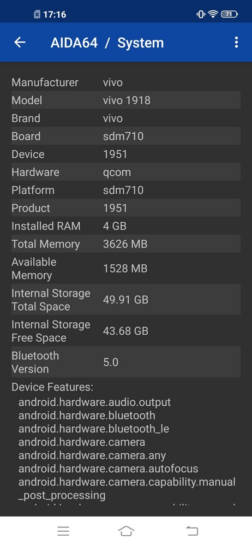Tap the Installed RAM 4 GB row

tap(126, 226)
